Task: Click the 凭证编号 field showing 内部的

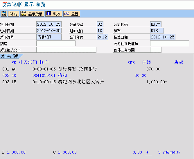Action: tap(49, 37)
